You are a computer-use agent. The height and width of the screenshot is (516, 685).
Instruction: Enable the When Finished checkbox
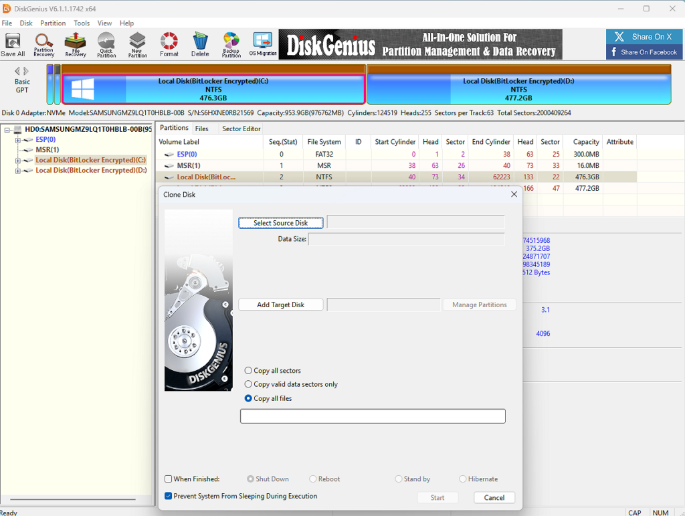tap(169, 479)
